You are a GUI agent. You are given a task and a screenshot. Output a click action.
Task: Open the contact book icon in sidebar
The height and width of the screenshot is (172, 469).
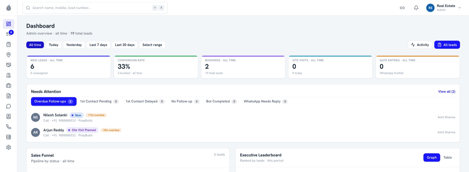click(x=9, y=116)
